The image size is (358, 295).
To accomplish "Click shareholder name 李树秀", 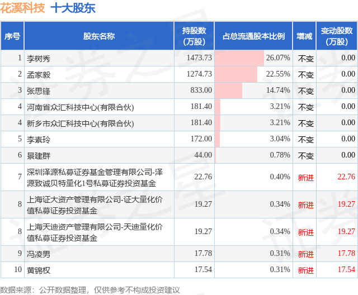I will (x=39, y=59).
